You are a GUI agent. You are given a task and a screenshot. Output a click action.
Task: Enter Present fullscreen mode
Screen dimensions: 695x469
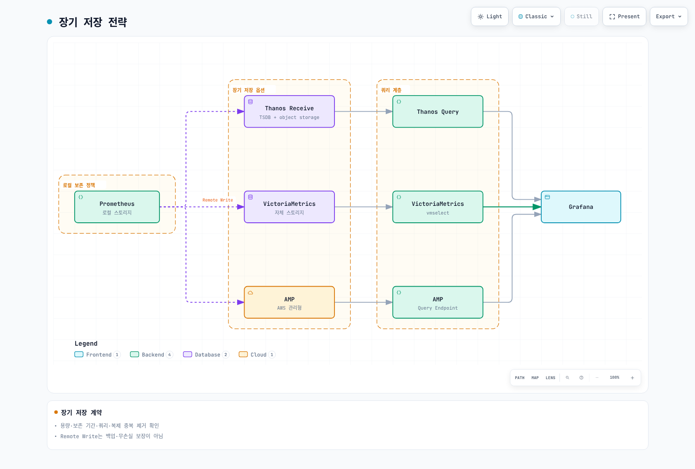click(624, 17)
